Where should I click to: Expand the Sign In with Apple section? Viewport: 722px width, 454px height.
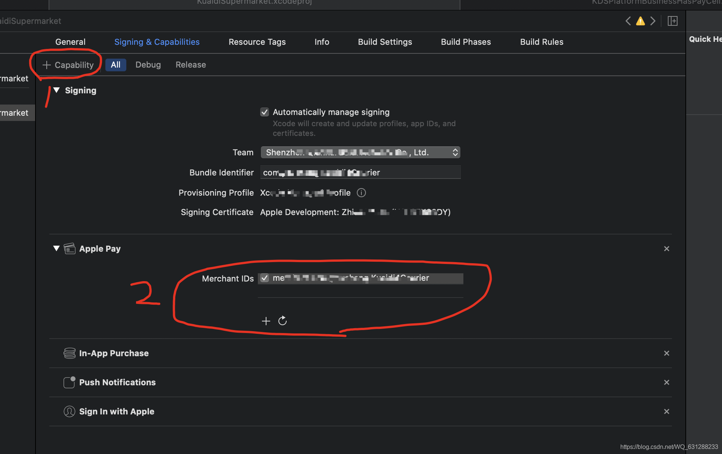point(117,411)
